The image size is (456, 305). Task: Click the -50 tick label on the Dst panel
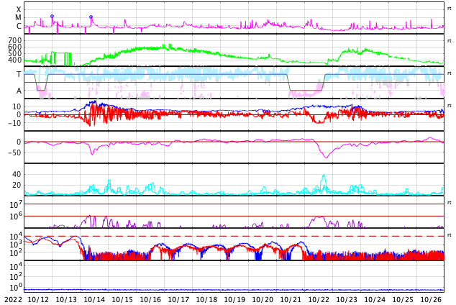[15, 152]
